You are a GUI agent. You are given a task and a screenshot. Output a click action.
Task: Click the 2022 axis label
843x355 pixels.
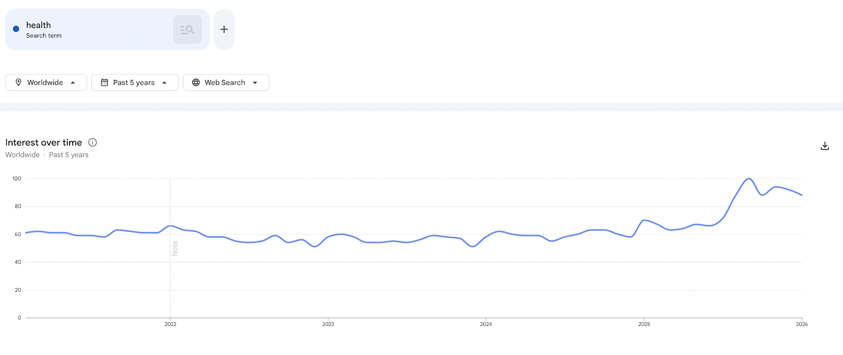[170, 324]
